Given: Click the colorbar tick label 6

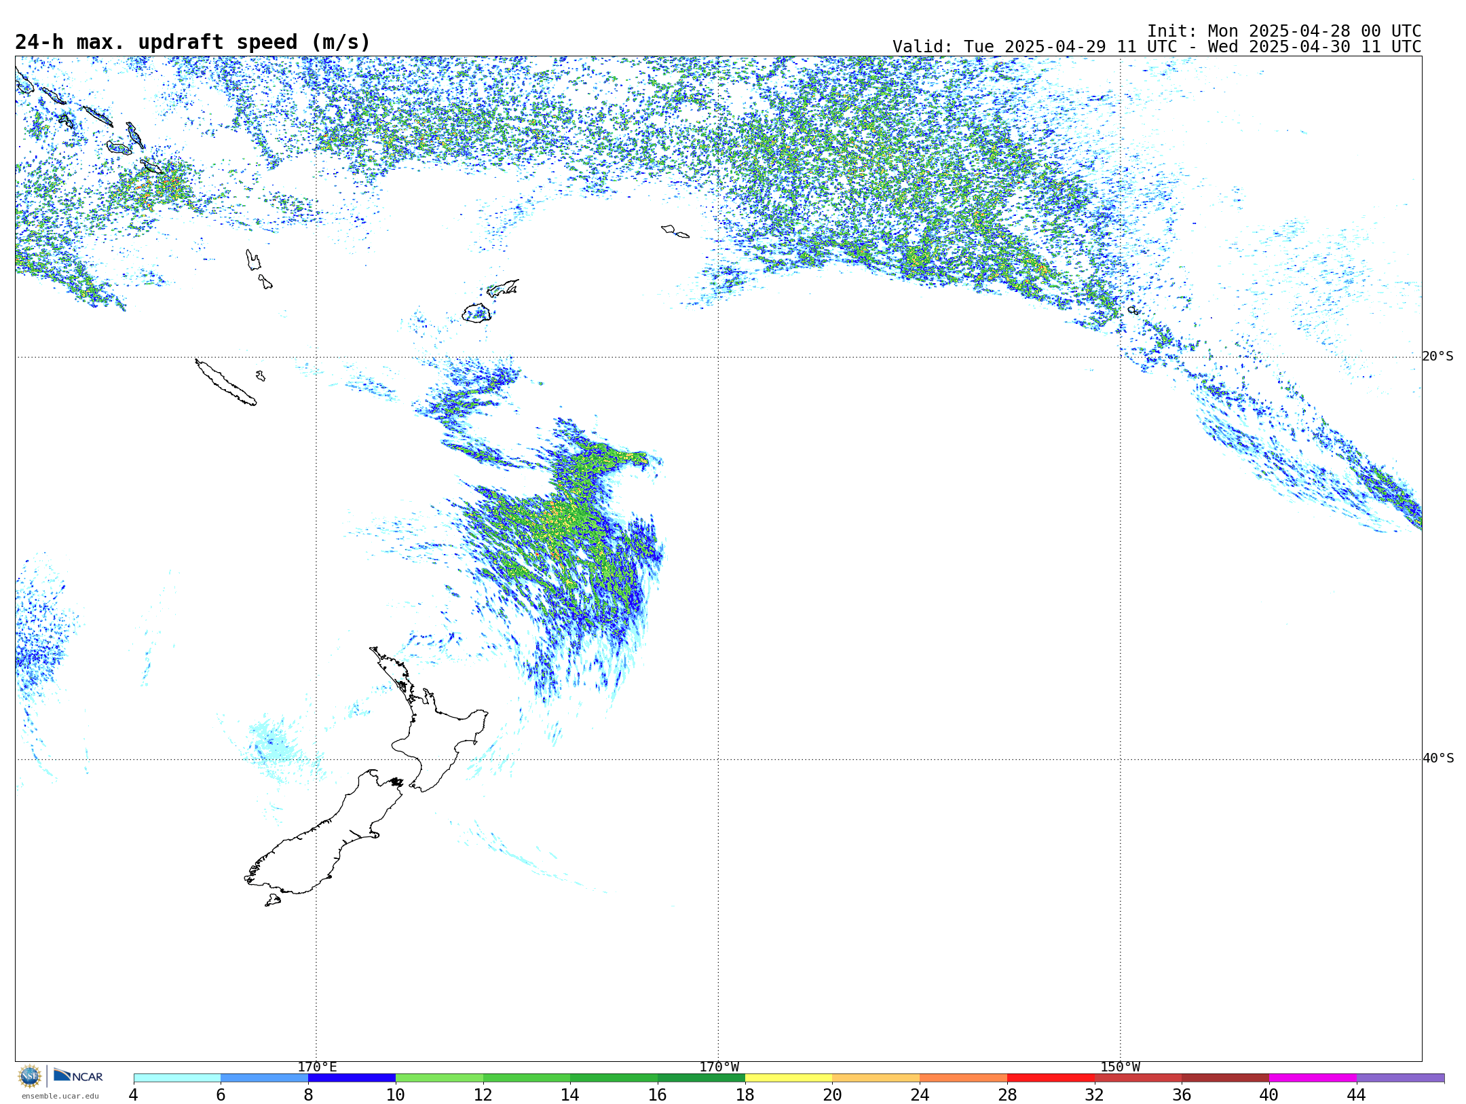Looking at the screenshot, I should [x=221, y=1094].
